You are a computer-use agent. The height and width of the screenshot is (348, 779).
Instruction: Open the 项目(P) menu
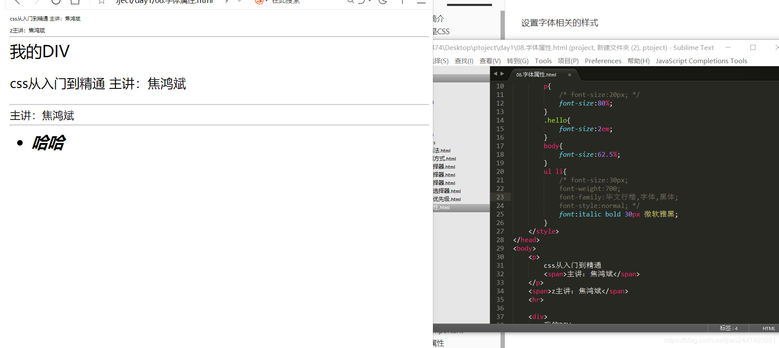[x=568, y=61]
